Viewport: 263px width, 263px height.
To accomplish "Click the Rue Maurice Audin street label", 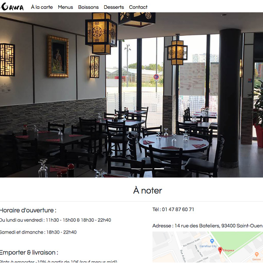I will pyautogui.click(x=191, y=243).
